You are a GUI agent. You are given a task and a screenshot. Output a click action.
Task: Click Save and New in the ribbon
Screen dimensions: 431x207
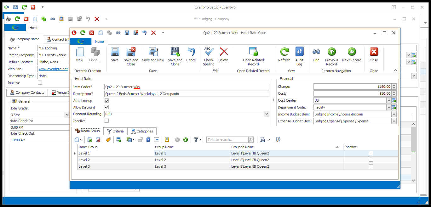click(x=153, y=55)
